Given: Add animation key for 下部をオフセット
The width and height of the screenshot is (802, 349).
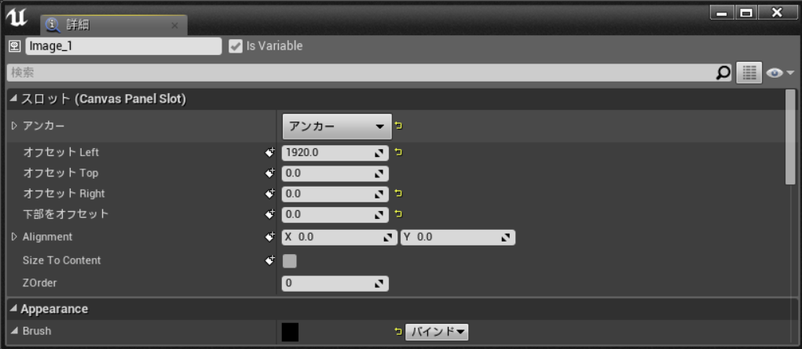Looking at the screenshot, I should (x=269, y=214).
